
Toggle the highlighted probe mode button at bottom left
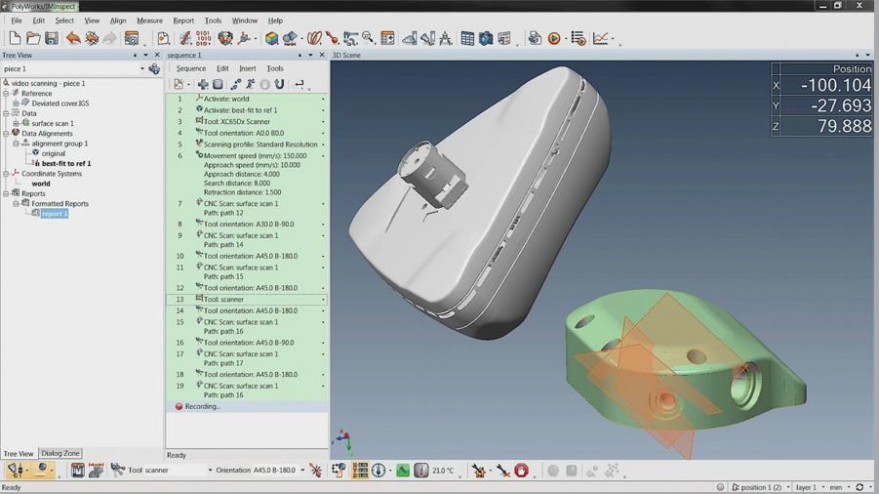tap(16, 471)
